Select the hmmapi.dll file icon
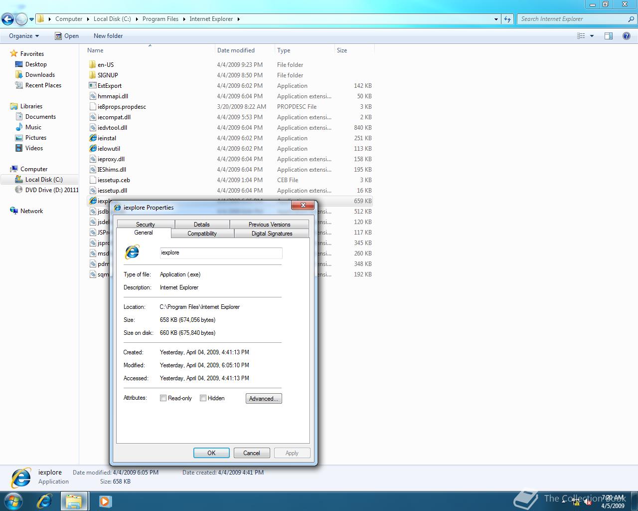This screenshot has width=638, height=511. (92, 96)
